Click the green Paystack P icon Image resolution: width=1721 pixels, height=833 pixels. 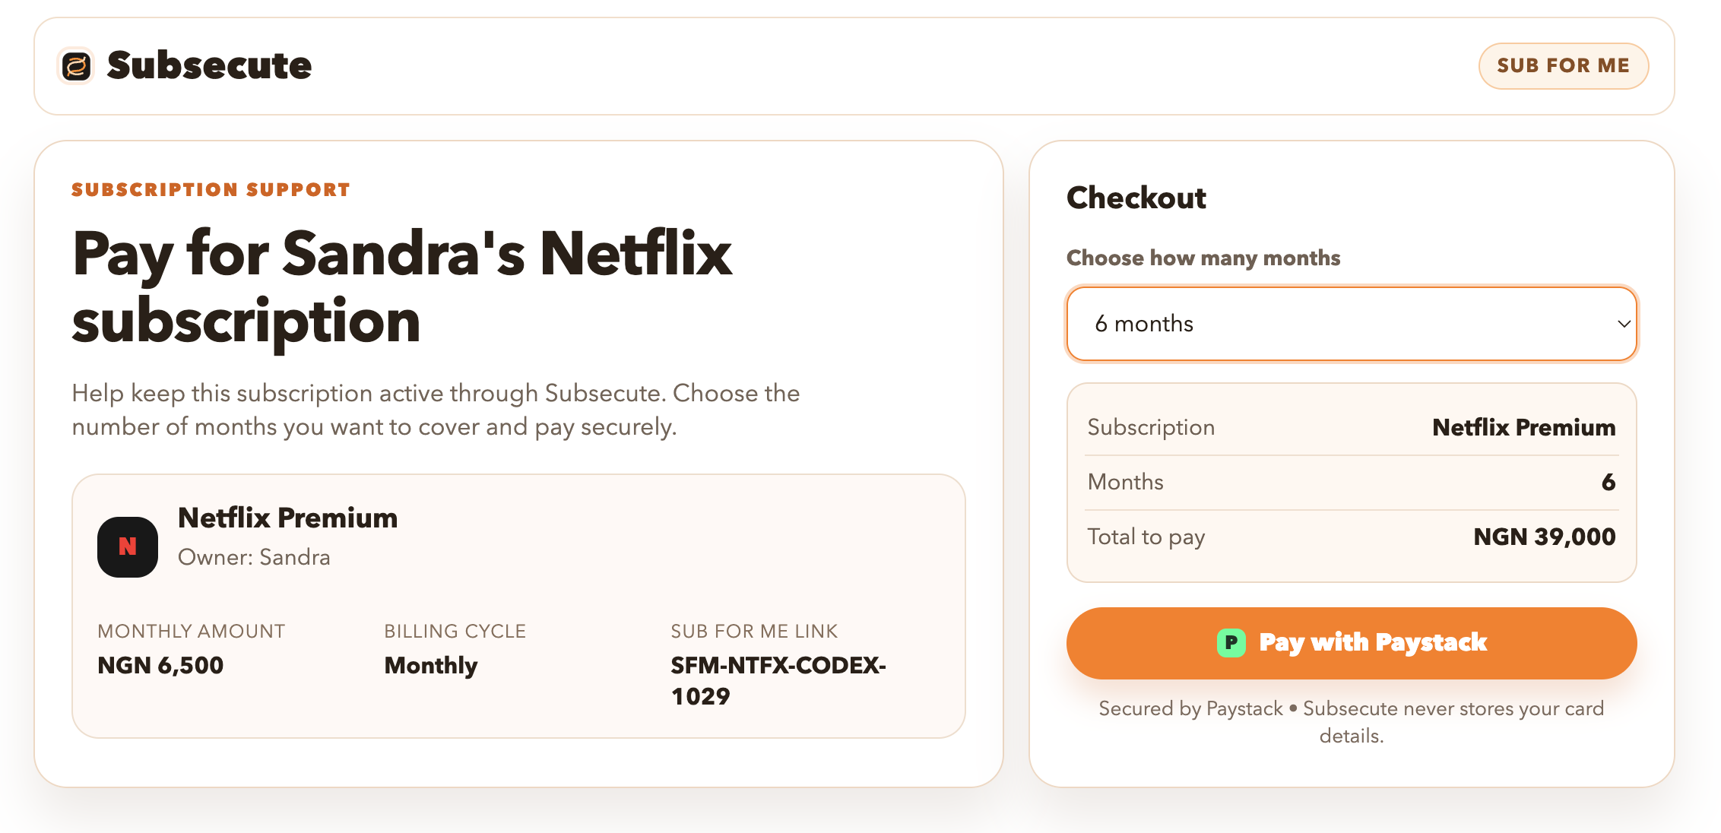pyautogui.click(x=1231, y=643)
